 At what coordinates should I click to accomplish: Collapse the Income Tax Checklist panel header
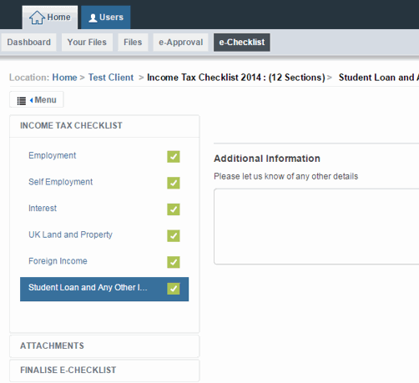104,126
